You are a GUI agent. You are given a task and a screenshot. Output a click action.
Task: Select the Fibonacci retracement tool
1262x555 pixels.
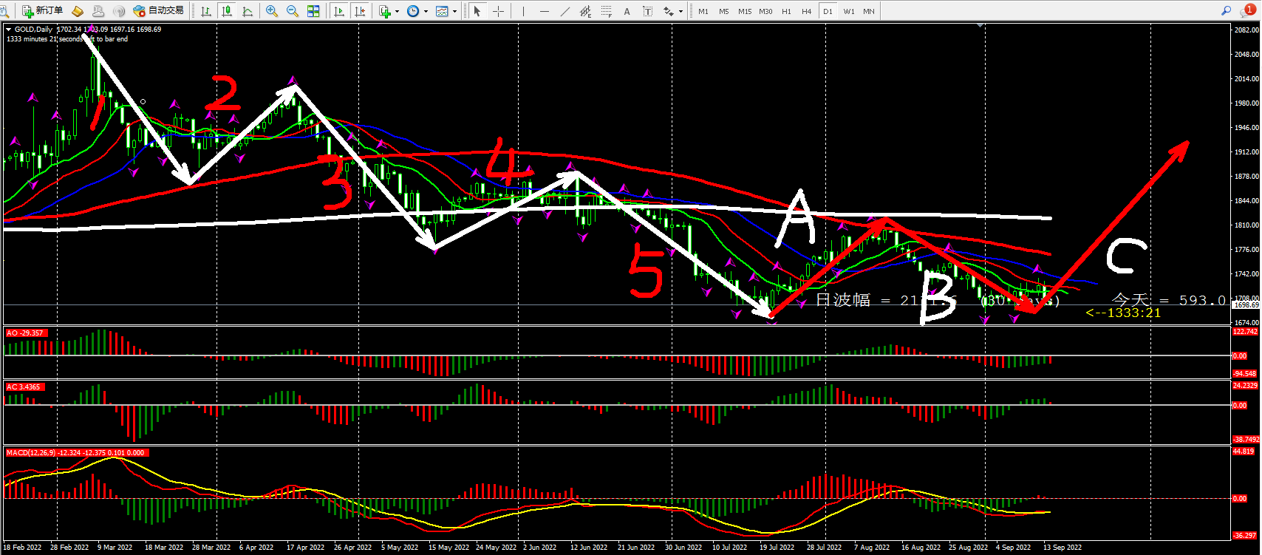(x=607, y=11)
